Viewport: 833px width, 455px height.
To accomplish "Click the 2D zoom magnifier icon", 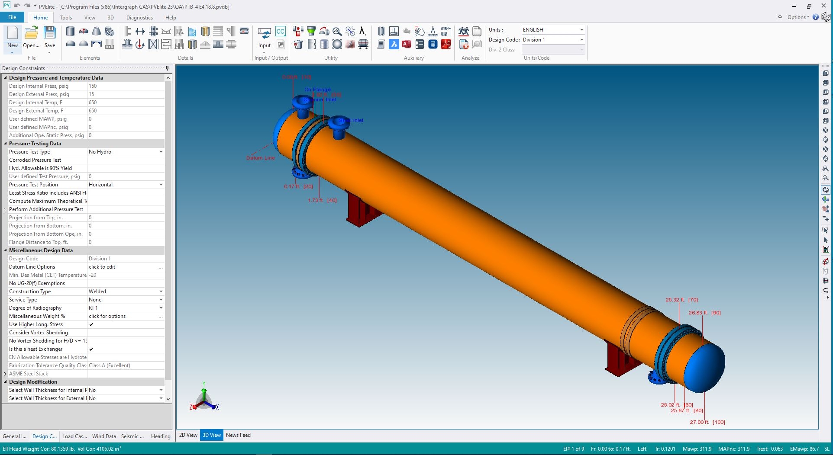I will tap(337, 31).
